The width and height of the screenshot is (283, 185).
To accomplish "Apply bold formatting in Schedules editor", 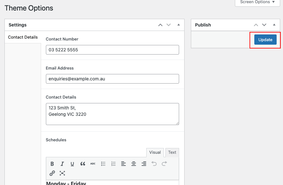I will [x=52, y=164].
